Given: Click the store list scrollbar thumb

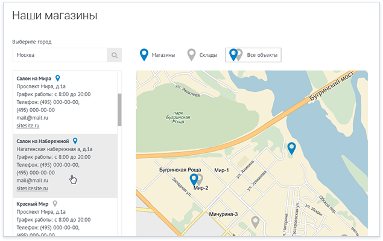Looking at the screenshot, I should [119, 109].
